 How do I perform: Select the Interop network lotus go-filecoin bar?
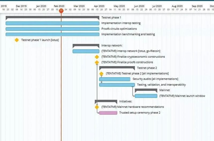[86, 51]
